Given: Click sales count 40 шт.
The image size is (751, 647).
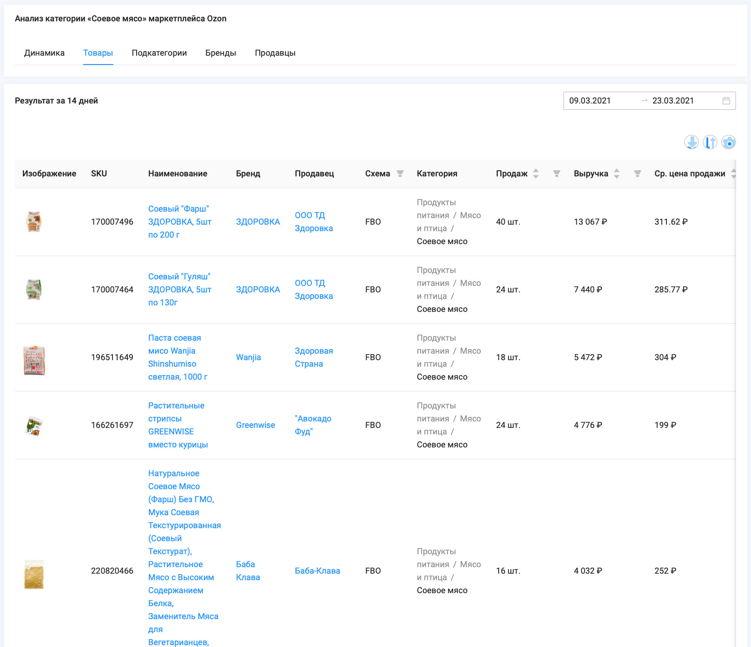Looking at the screenshot, I should point(508,222).
